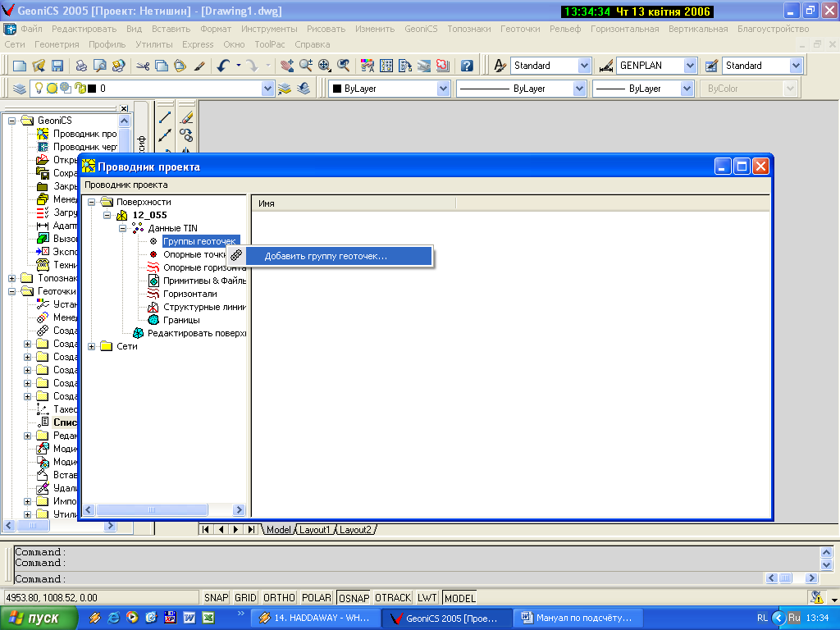Collapse the 12_055 surface node
This screenshot has height=630, width=840.
[x=107, y=215]
